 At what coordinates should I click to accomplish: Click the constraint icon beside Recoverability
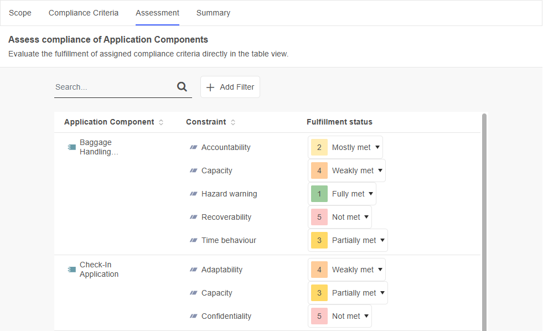[x=193, y=217]
